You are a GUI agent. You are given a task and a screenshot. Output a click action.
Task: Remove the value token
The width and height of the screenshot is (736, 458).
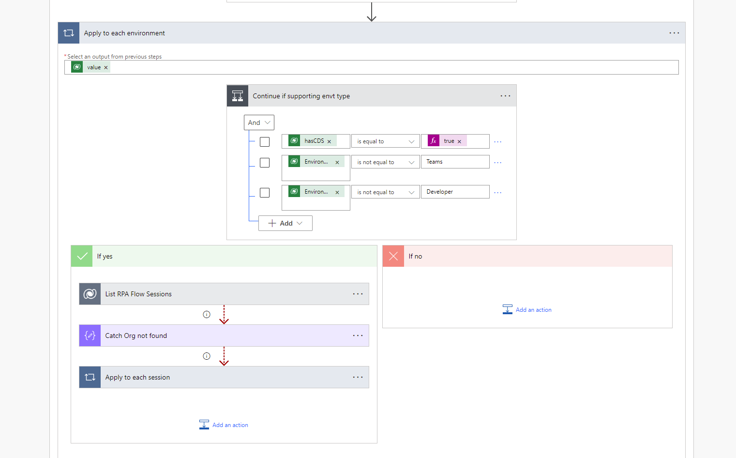[x=106, y=68]
